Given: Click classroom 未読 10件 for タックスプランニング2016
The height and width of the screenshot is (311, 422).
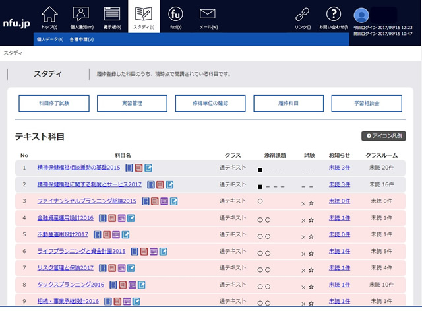Looking at the screenshot, I should [x=381, y=285].
